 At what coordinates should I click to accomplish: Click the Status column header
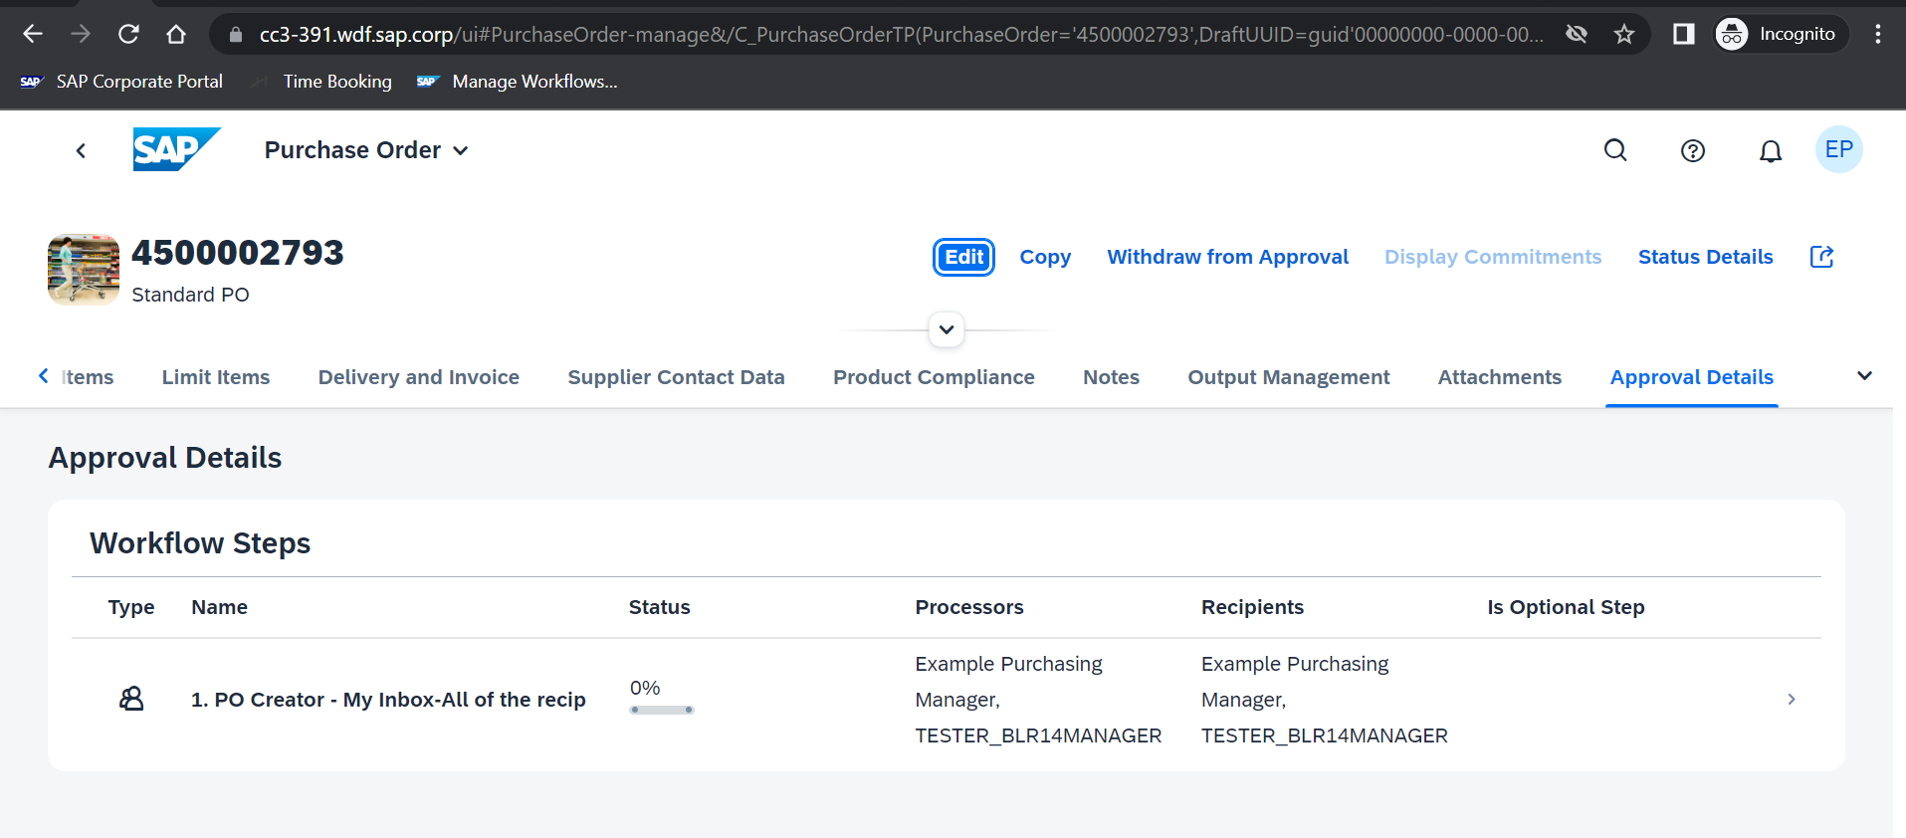[659, 607]
